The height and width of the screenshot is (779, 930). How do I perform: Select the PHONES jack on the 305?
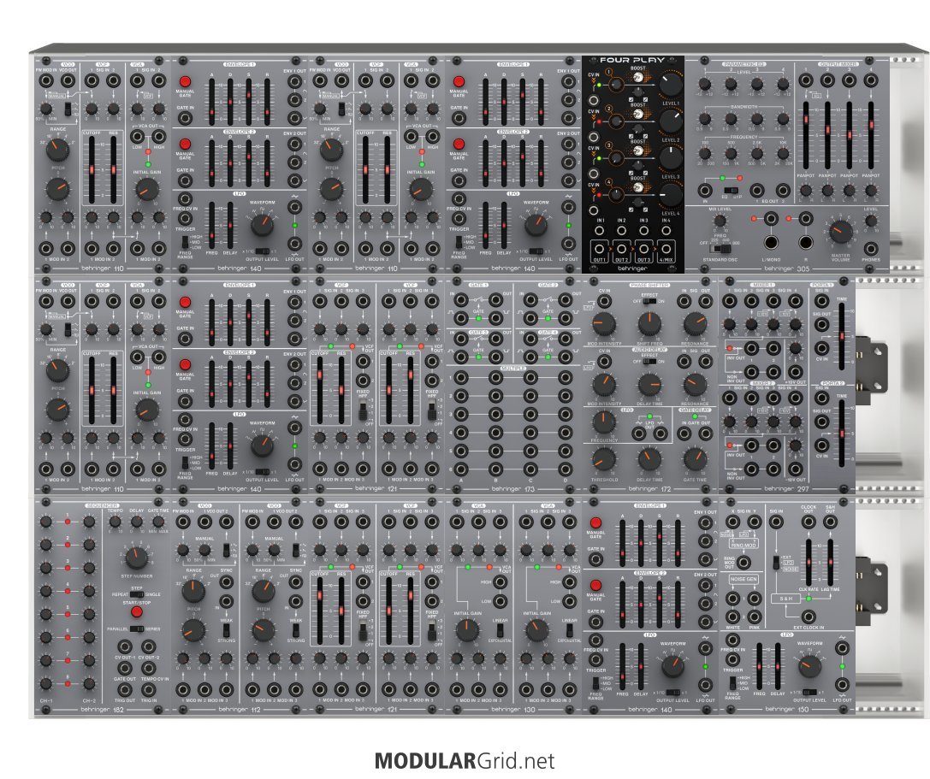(x=871, y=248)
